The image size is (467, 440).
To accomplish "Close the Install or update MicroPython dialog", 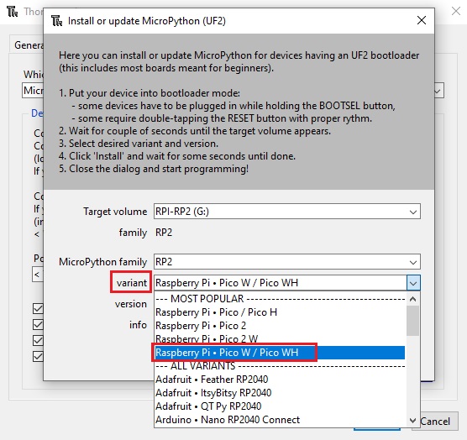I will click(x=422, y=20).
